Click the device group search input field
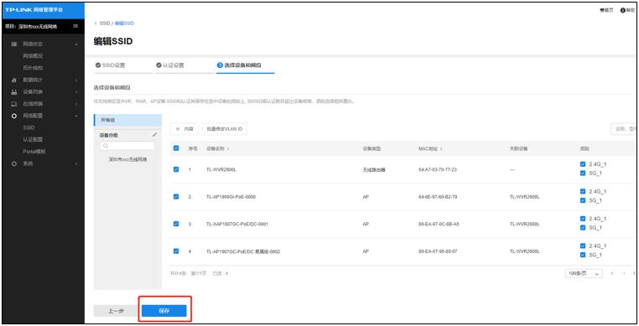 click(x=127, y=146)
